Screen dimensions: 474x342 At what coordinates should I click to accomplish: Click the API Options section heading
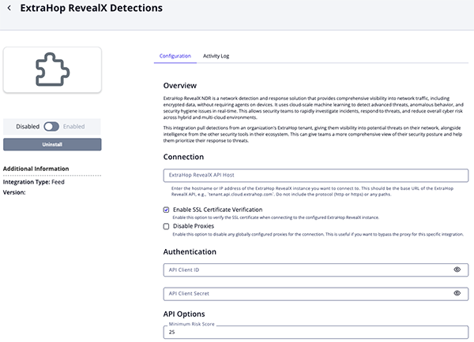[185, 313]
